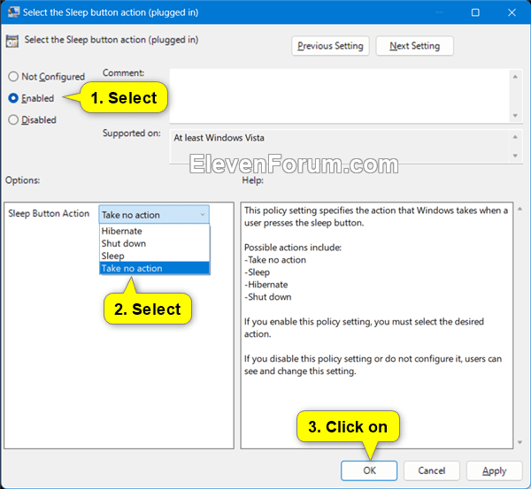
Task: Click Comment box scroll down arrow
Action: pos(515,116)
